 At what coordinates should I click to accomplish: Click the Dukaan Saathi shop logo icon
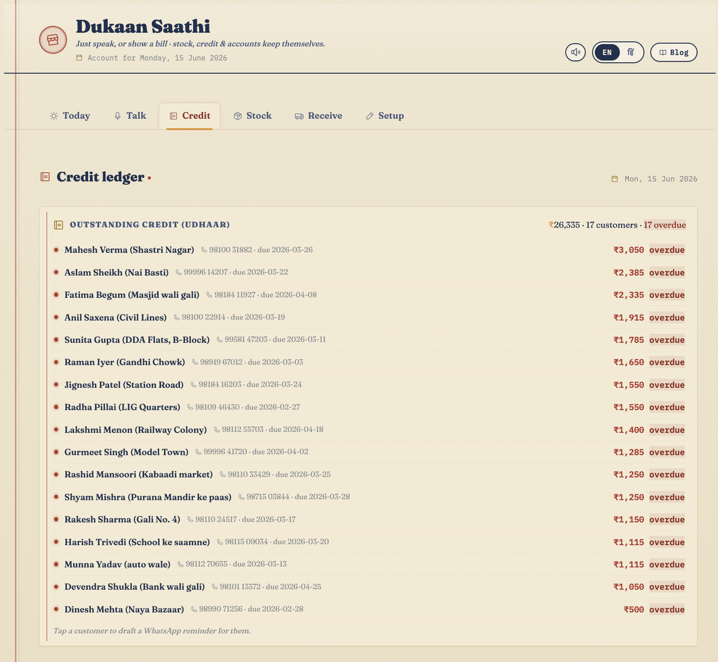pos(53,40)
